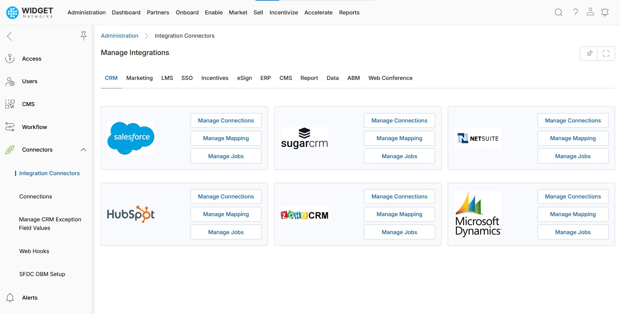Switch to the Incentives tab

click(215, 78)
